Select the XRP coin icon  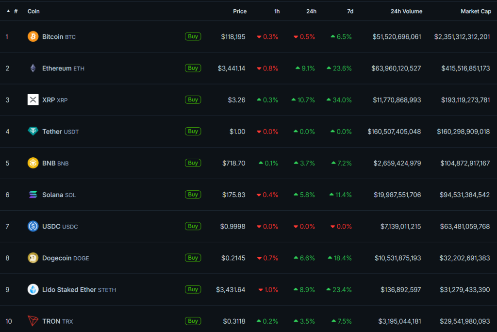point(33,100)
